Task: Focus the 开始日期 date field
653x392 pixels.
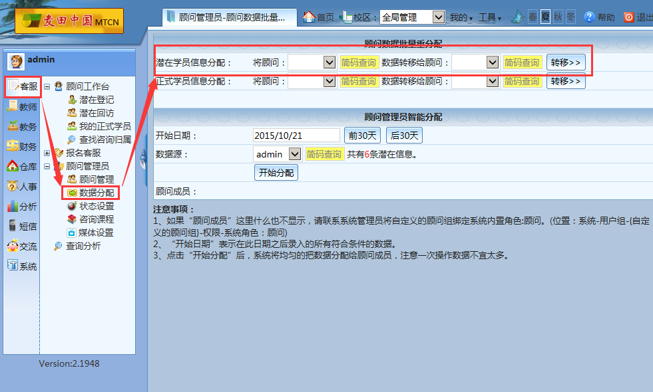Action: 296,136
